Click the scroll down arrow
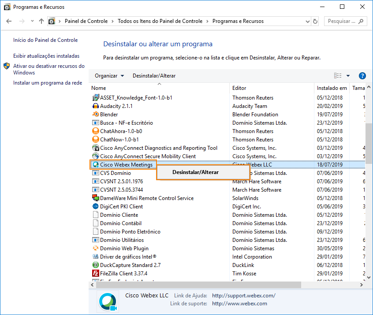Viewport: 373px width, 315px height. (369, 278)
